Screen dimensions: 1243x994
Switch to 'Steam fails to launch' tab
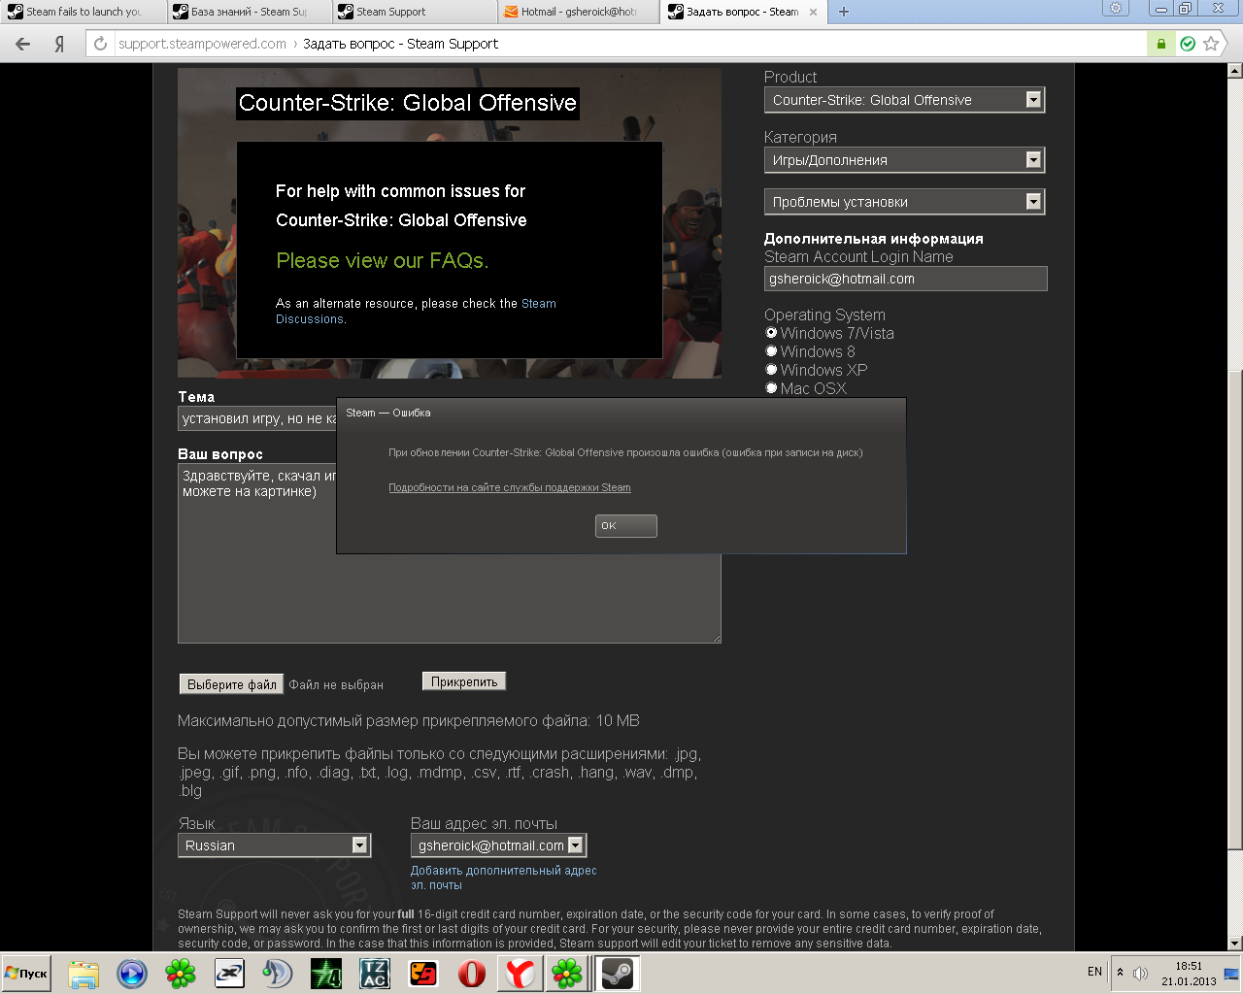point(83,12)
